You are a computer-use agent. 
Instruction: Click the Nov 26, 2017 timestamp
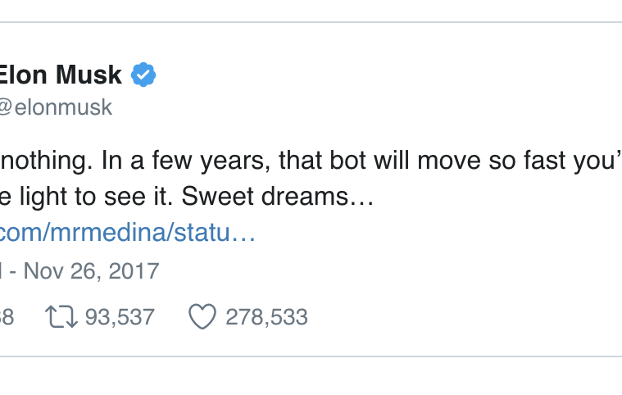point(90,271)
